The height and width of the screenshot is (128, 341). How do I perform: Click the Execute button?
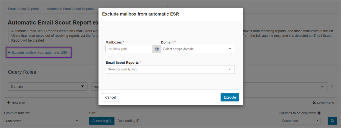[229, 97]
